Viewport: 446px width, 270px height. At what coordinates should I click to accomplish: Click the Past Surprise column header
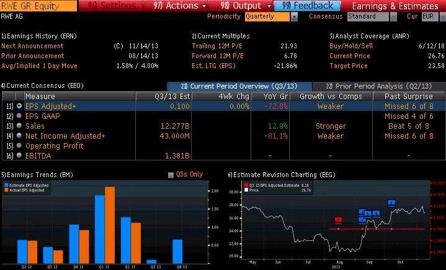tap(409, 97)
